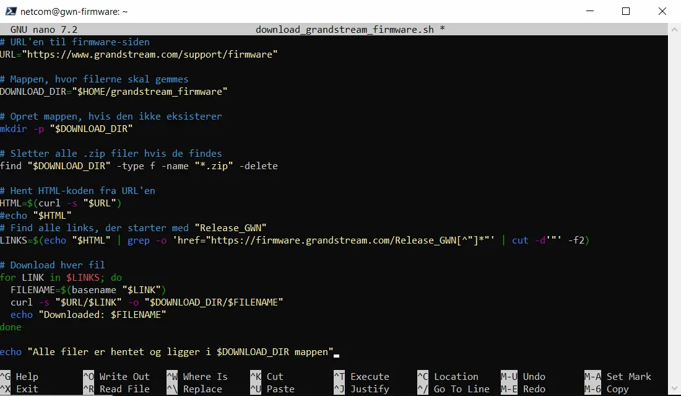Screen dimensions: 681x396
Task: Maximize the terminal window
Action: point(625,11)
